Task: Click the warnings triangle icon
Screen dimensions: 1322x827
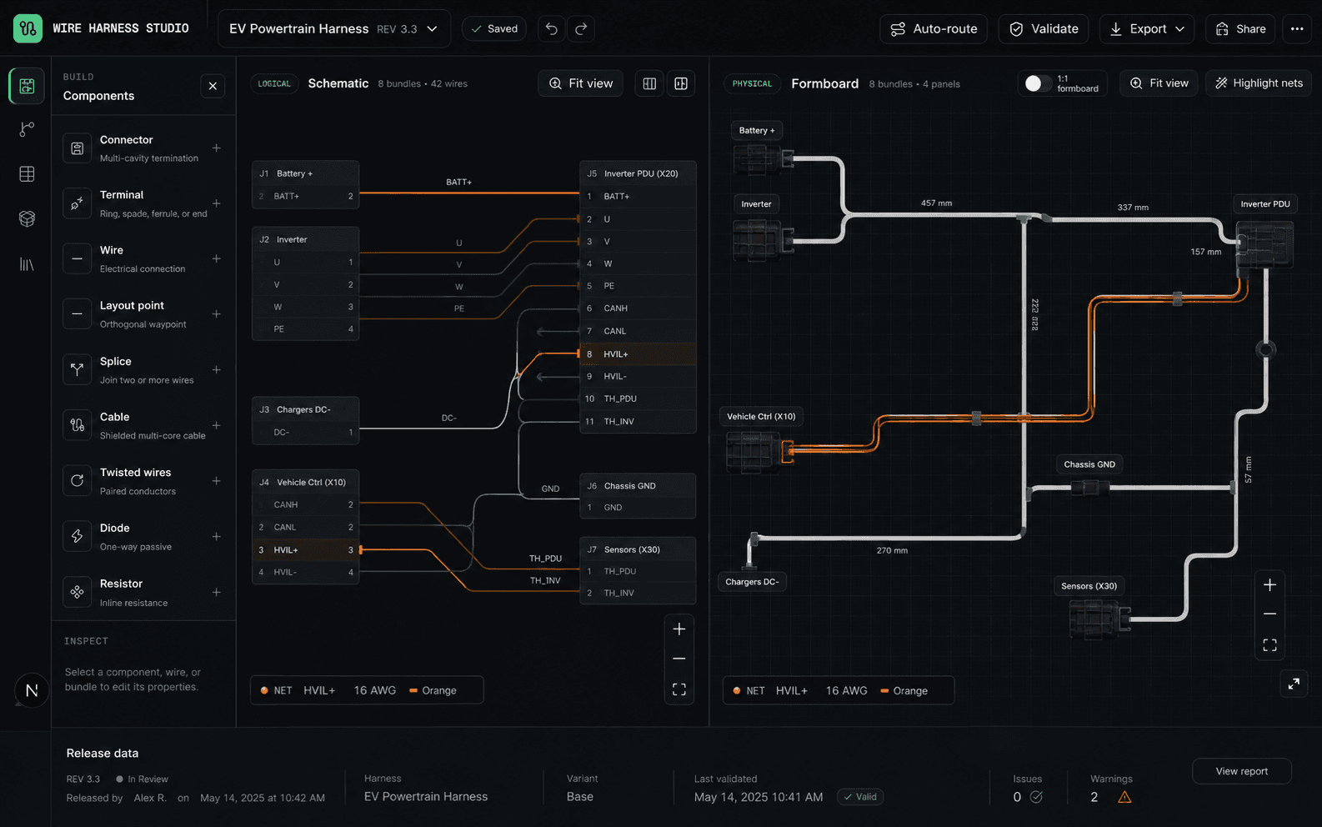Action: point(1124,797)
